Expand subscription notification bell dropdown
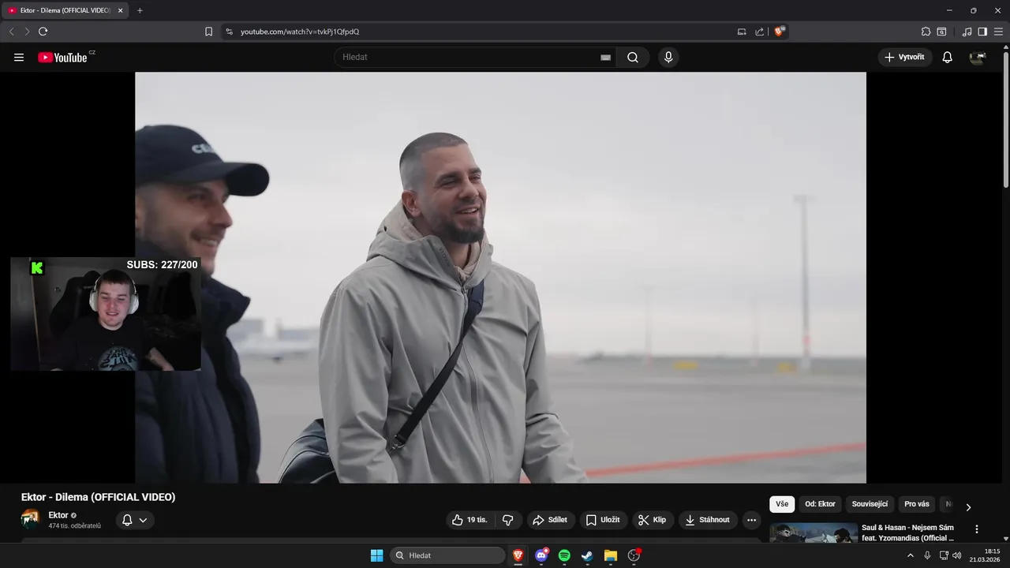Viewport: 1010px width, 568px height. [135, 520]
